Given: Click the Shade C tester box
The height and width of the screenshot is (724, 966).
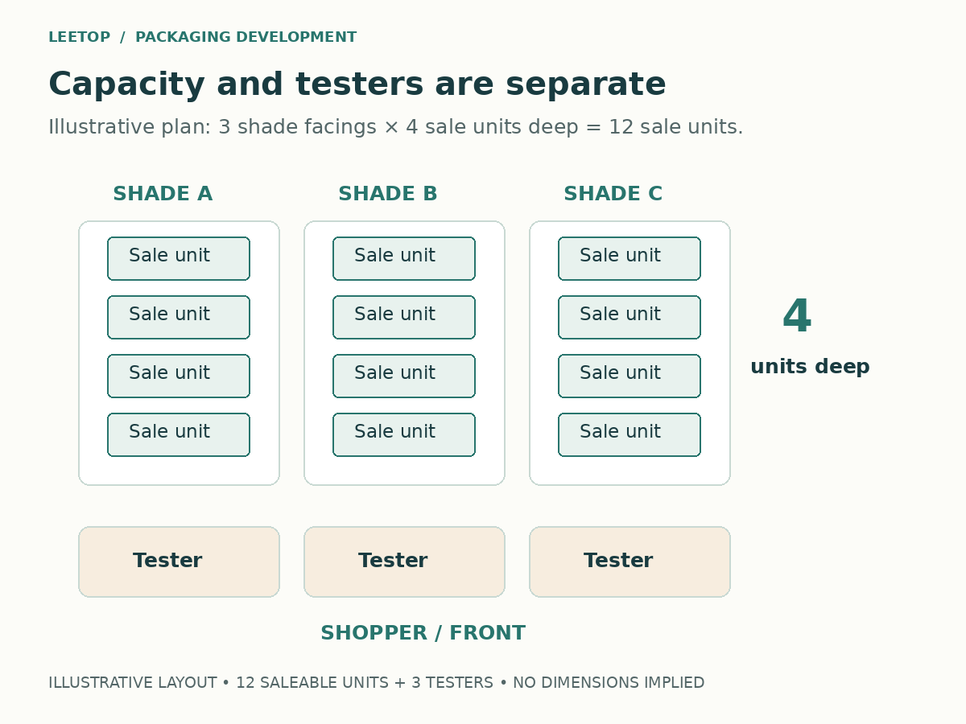Looking at the screenshot, I should pyautogui.click(x=630, y=562).
